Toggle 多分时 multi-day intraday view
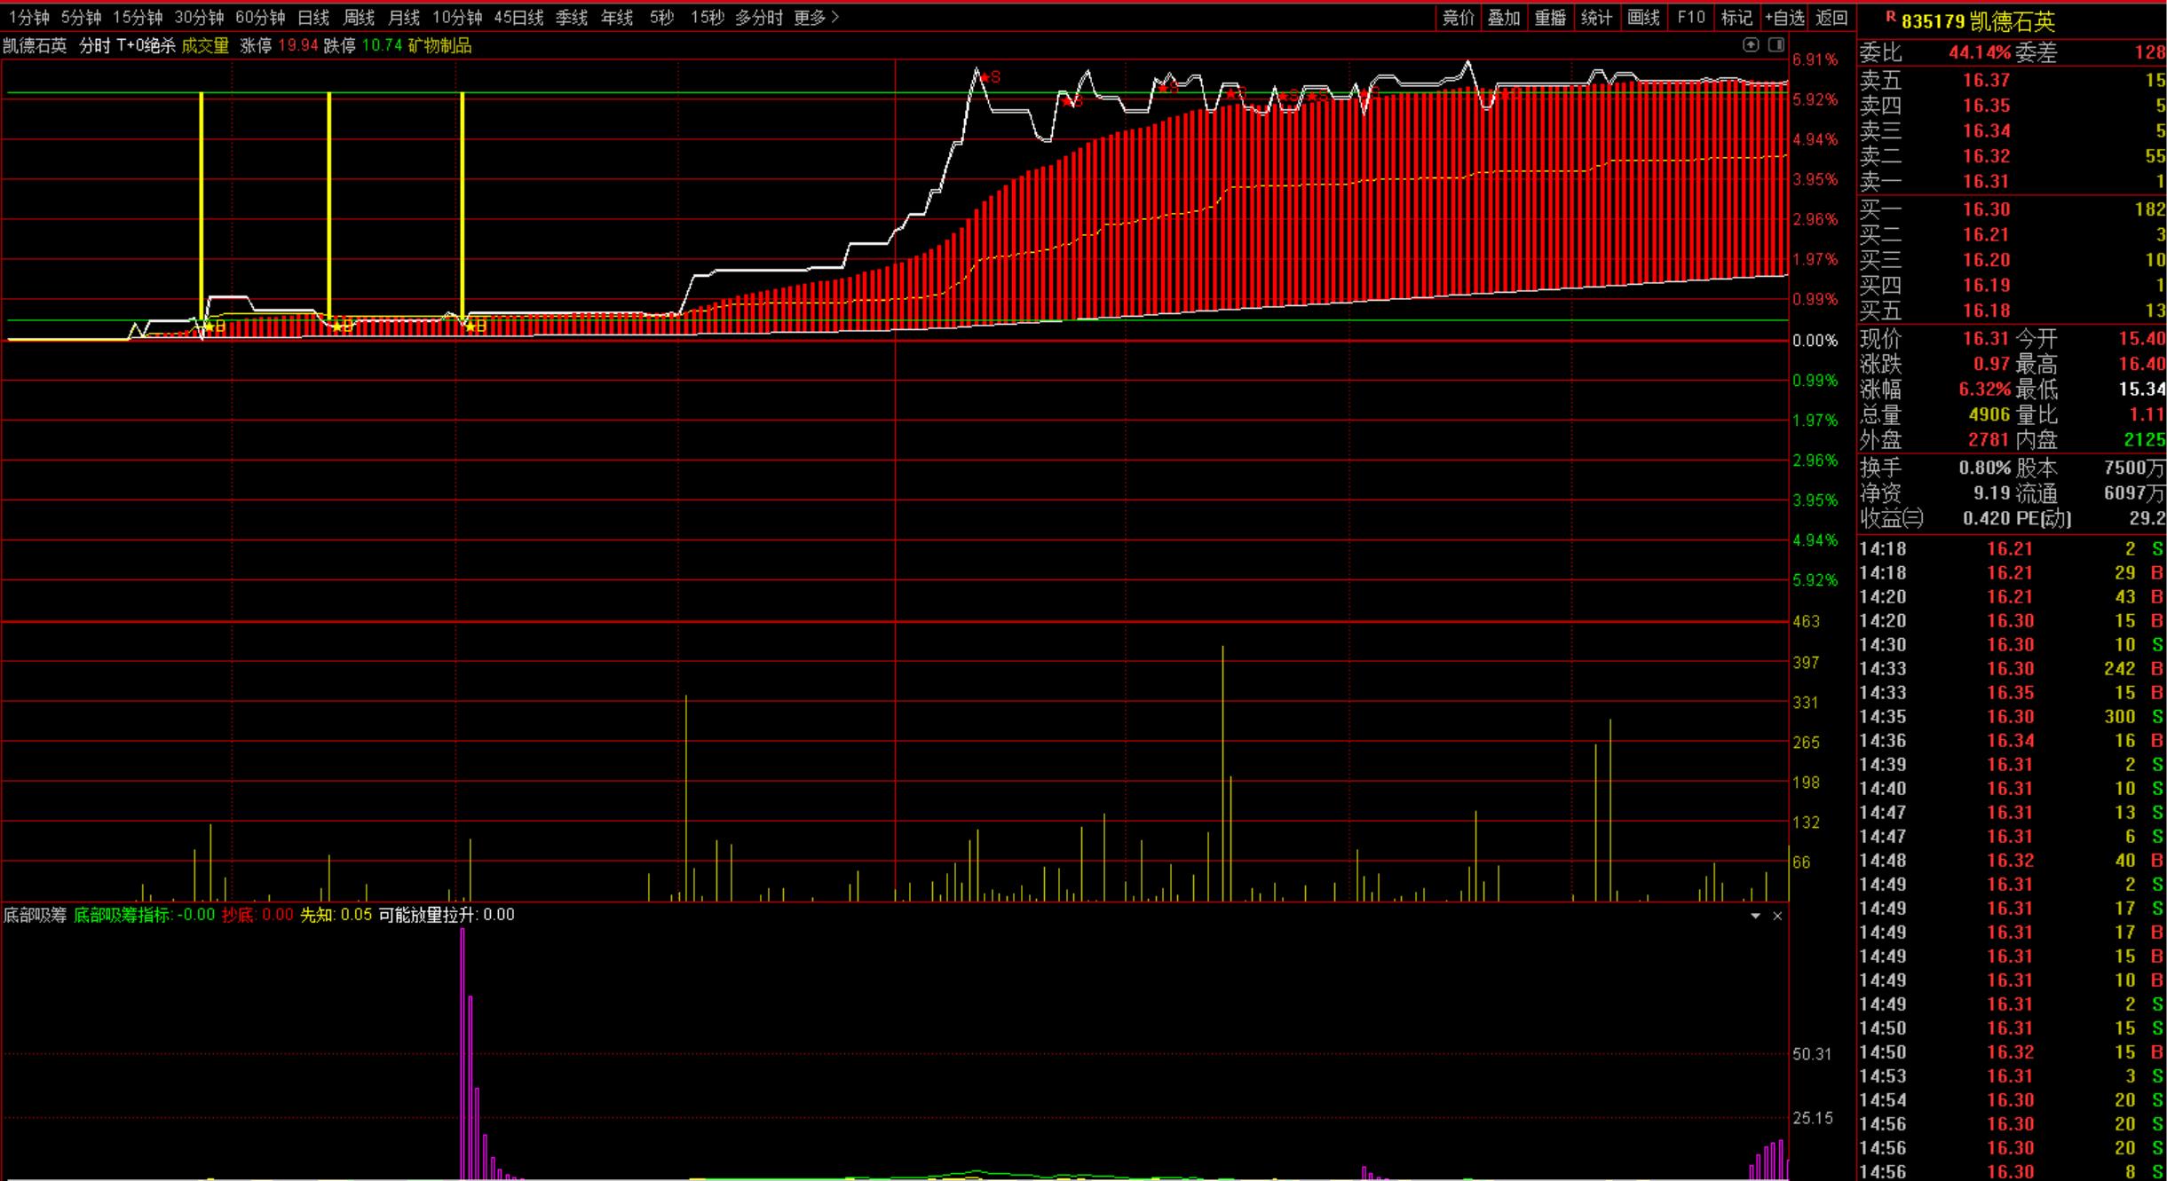Viewport: 2167px width, 1181px height. click(759, 17)
